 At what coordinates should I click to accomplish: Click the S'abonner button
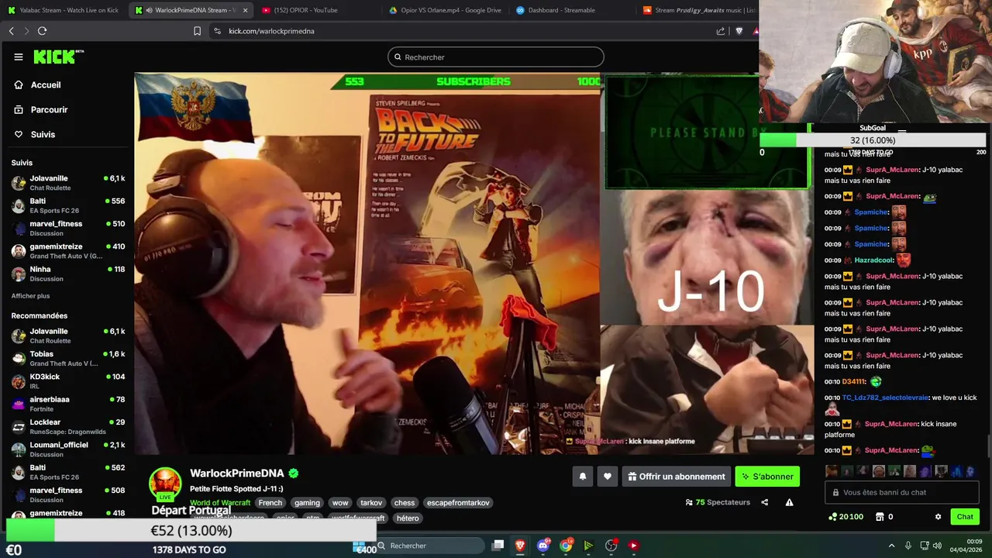(x=766, y=477)
